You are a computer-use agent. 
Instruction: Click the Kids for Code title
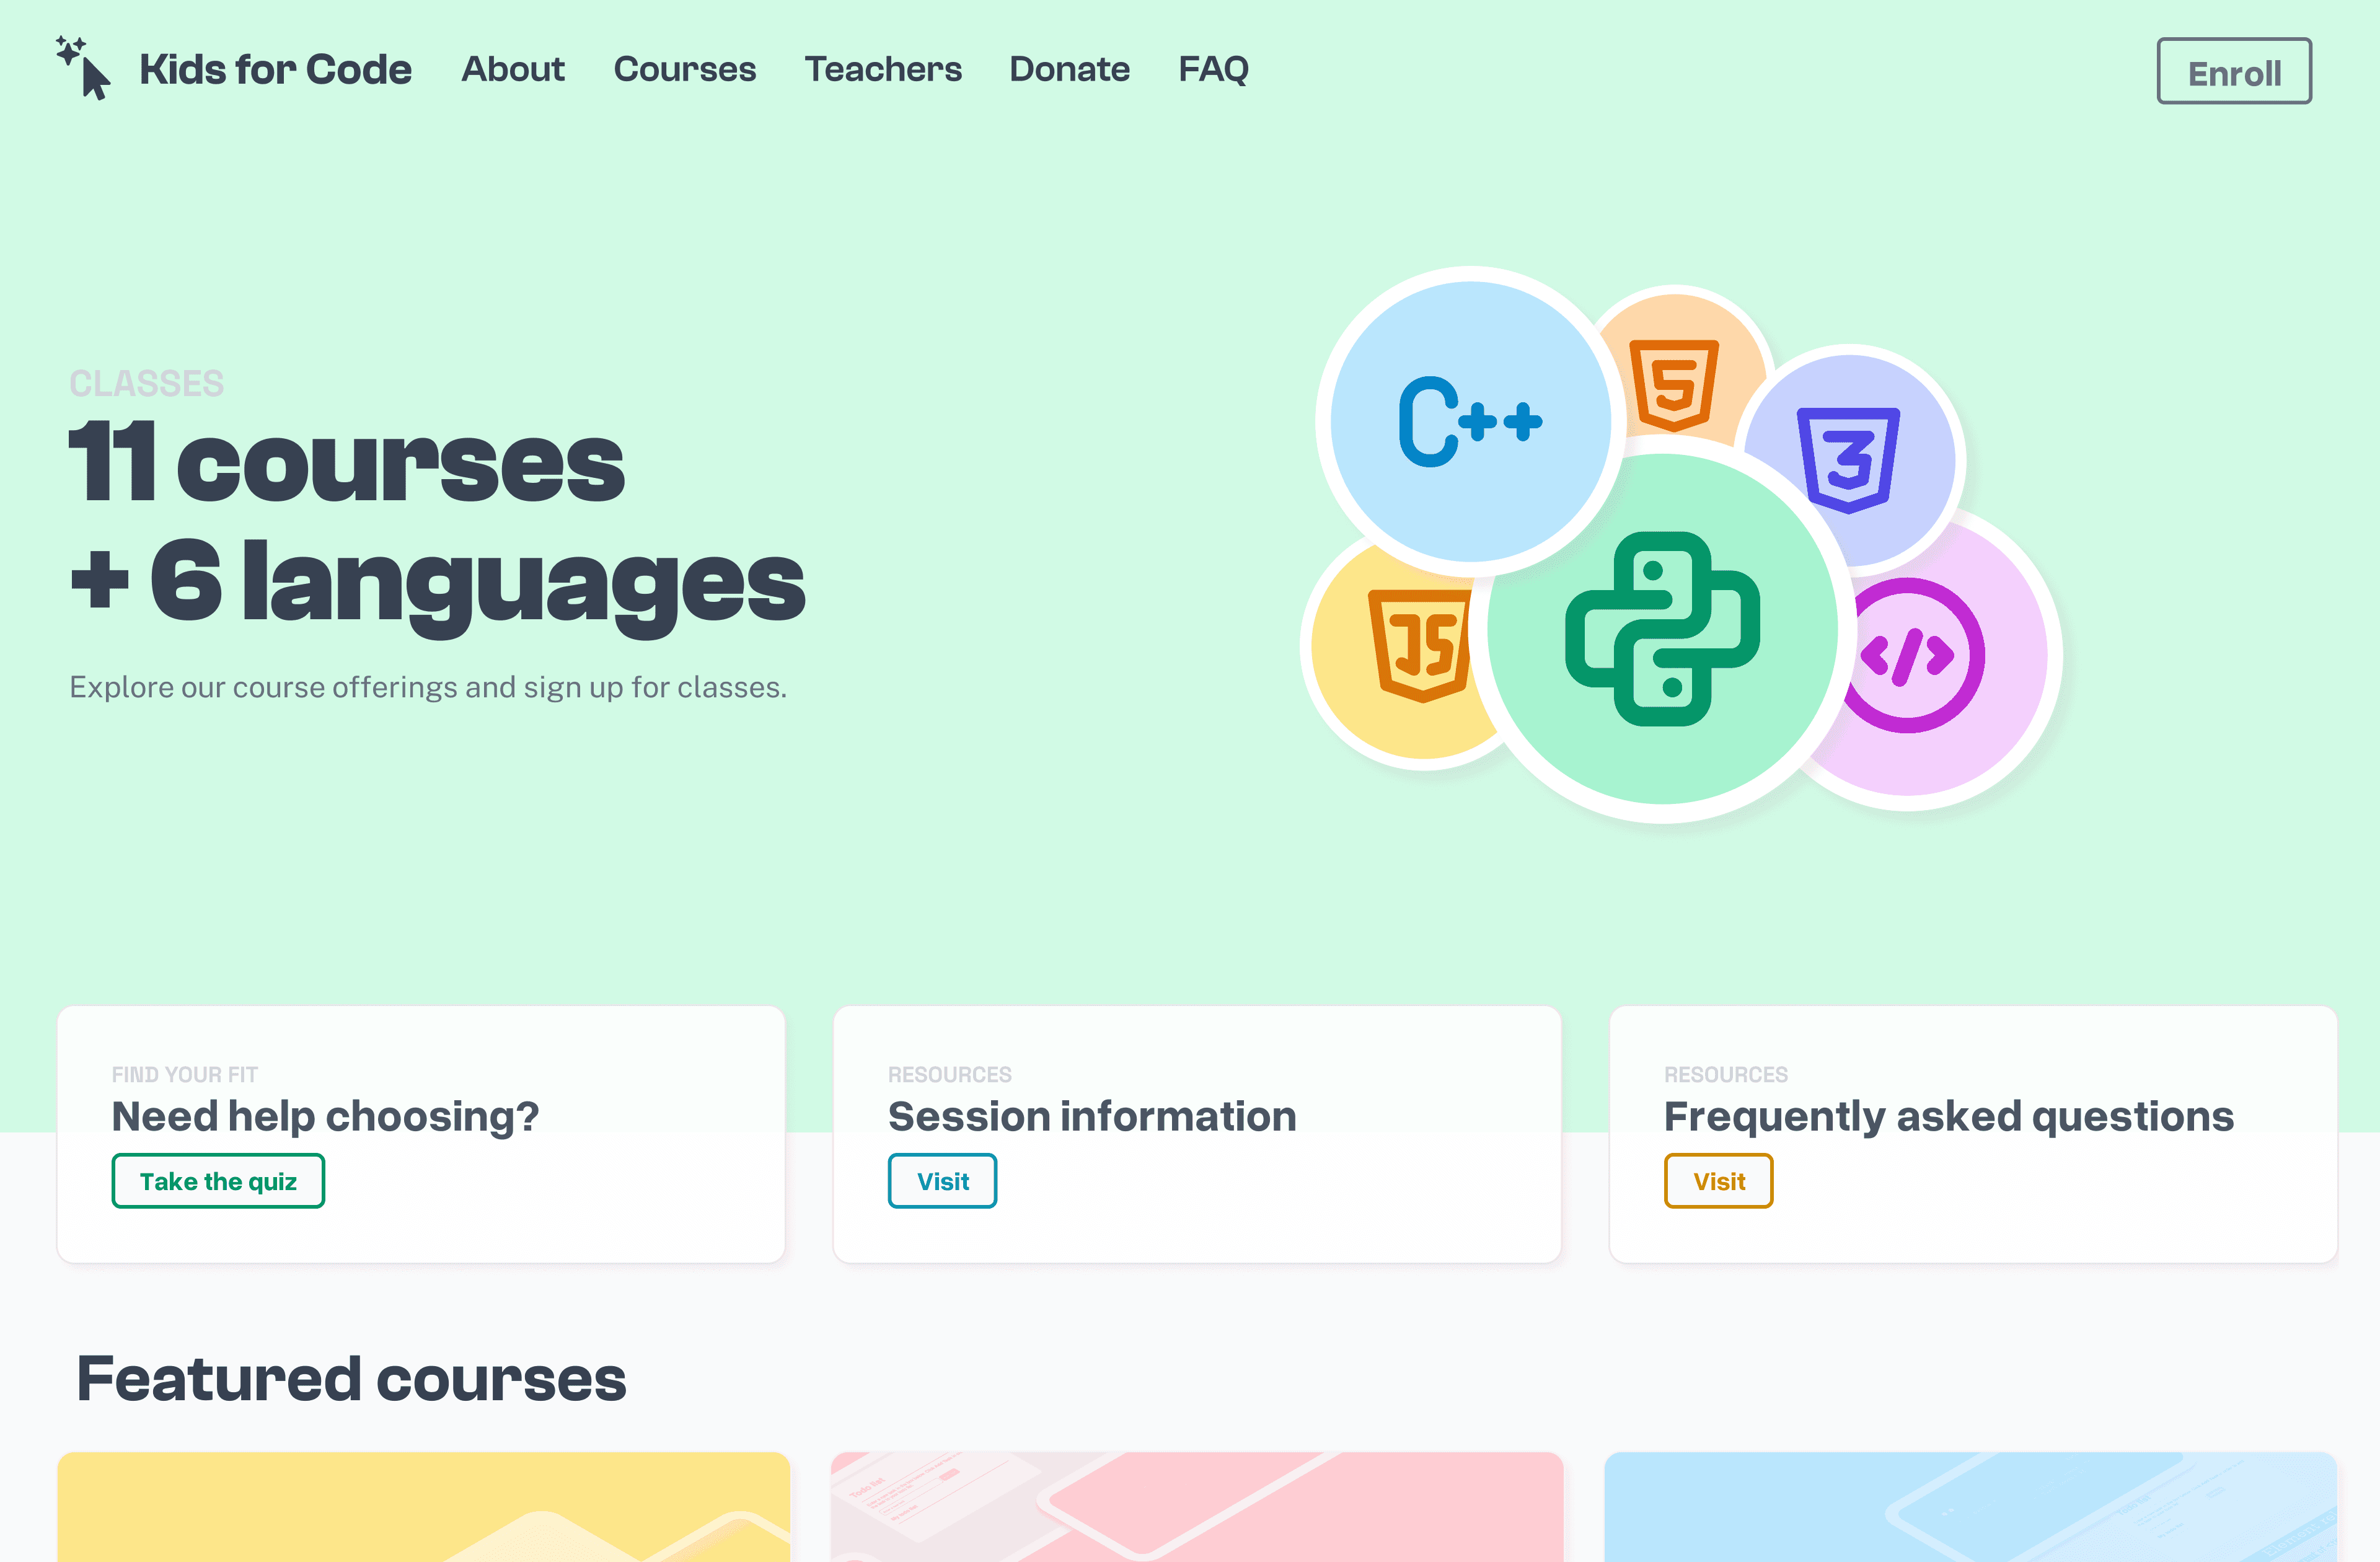(x=275, y=69)
